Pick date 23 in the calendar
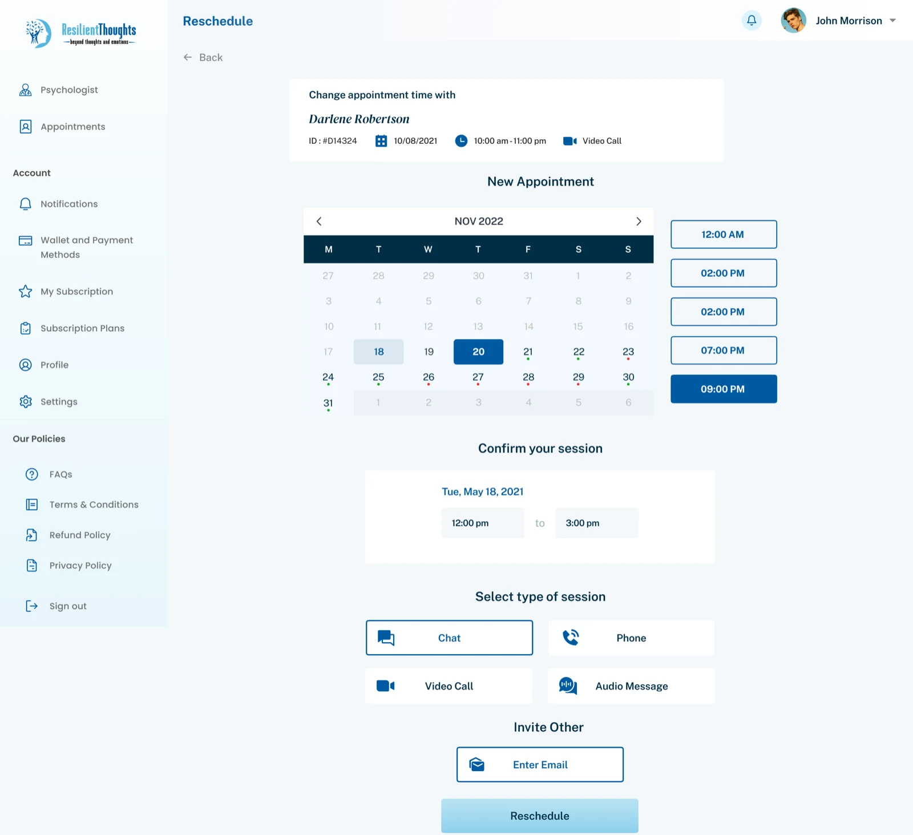Image resolution: width=913 pixels, height=835 pixels. 628,352
